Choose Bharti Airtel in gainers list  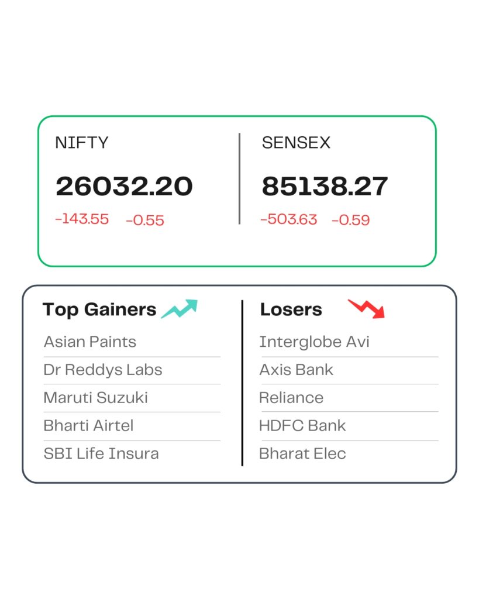coord(88,426)
